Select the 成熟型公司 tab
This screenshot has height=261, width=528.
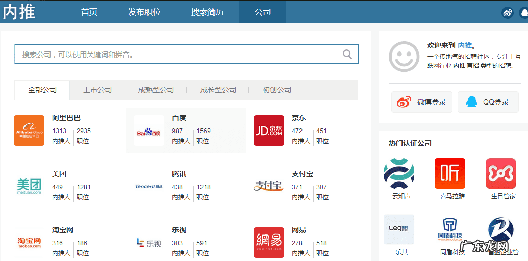[156, 90]
